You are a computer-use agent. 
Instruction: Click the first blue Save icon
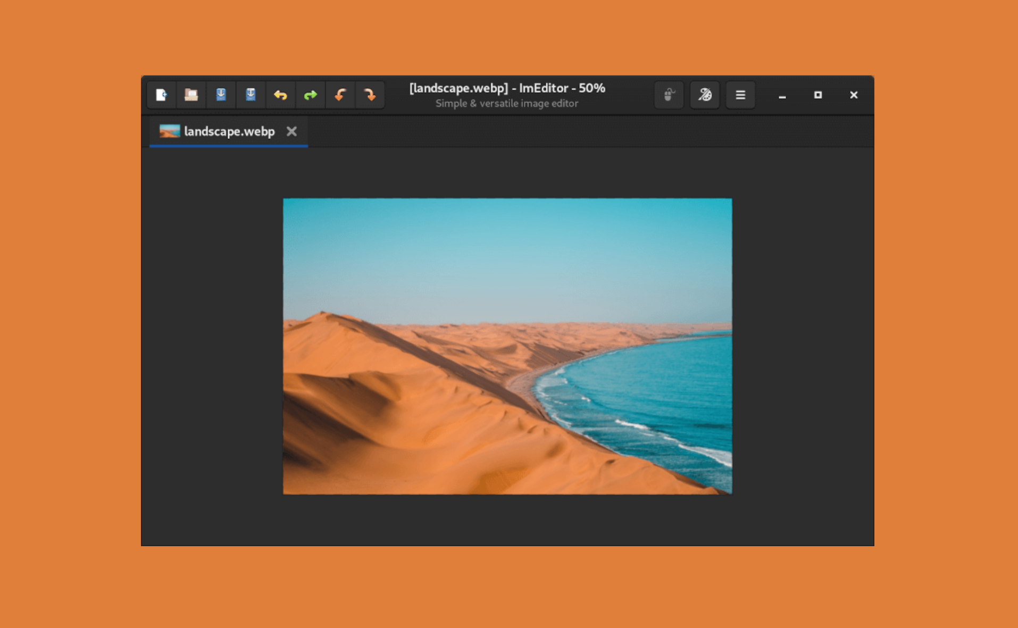(221, 95)
